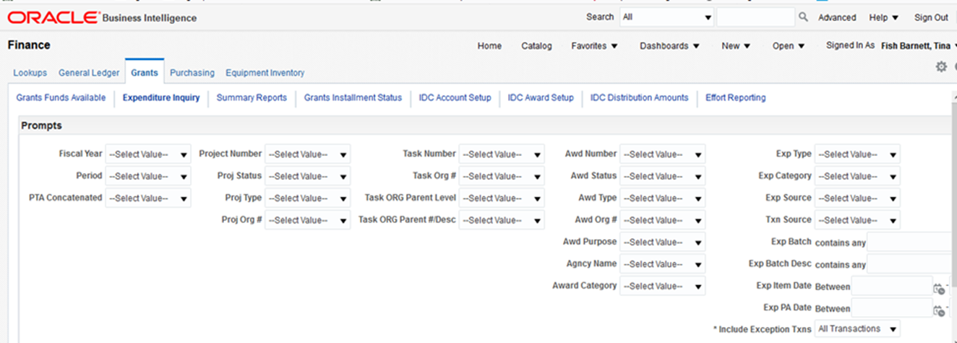Image resolution: width=957 pixels, height=343 pixels.
Task: Click the Sign Out link
Action: [931, 17]
